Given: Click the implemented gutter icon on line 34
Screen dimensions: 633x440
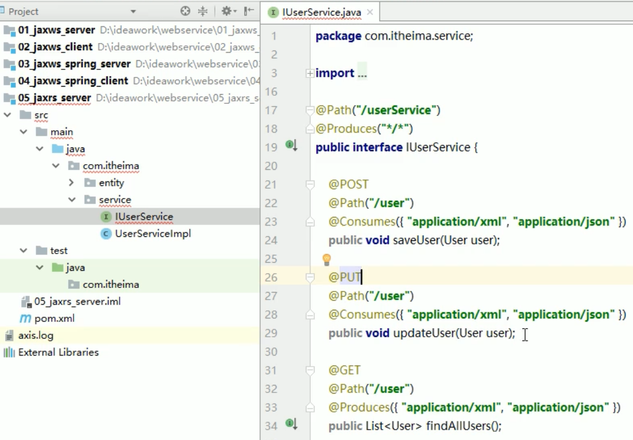Looking at the screenshot, I should [x=291, y=423].
